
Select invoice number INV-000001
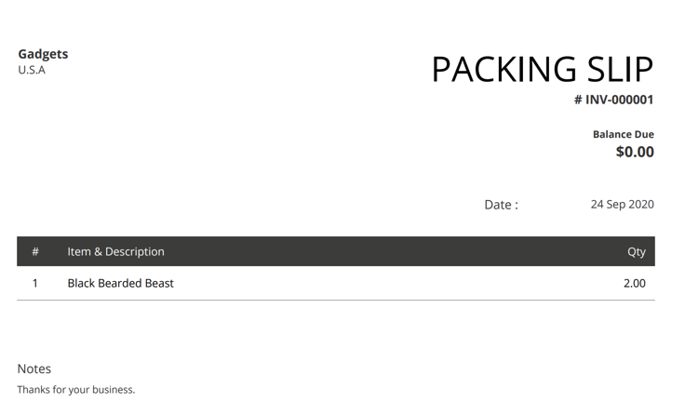619,100
